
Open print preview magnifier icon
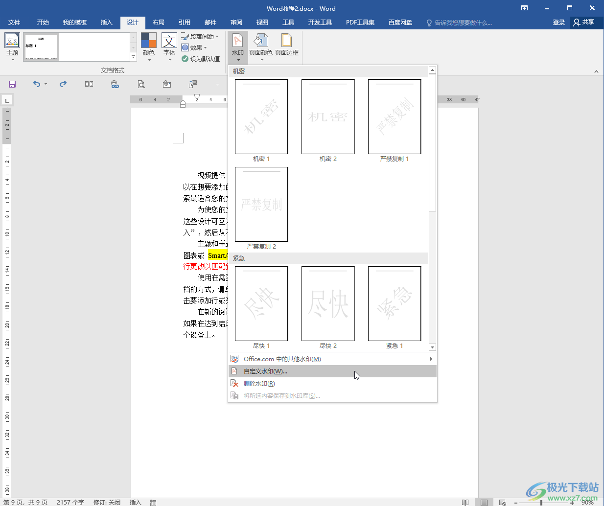coord(141,84)
